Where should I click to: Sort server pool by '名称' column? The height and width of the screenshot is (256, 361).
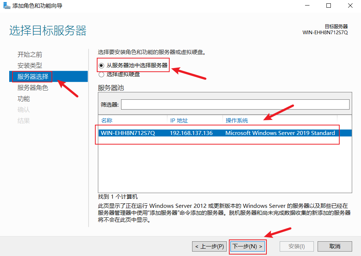pyautogui.click(x=107, y=120)
